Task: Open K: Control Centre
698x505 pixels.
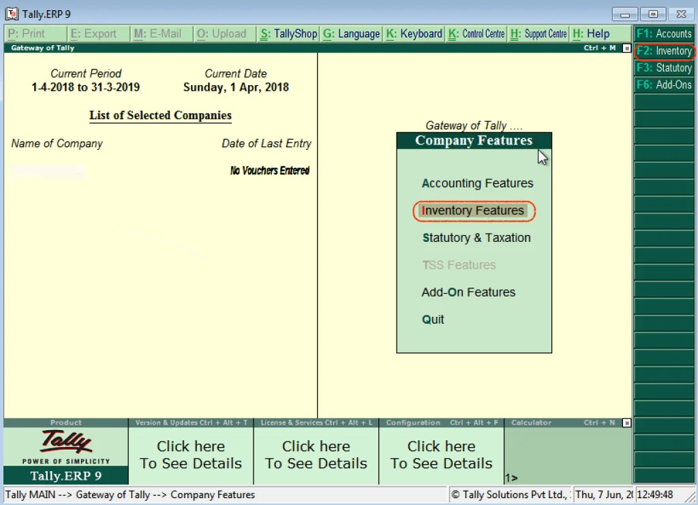Action: click(x=476, y=34)
